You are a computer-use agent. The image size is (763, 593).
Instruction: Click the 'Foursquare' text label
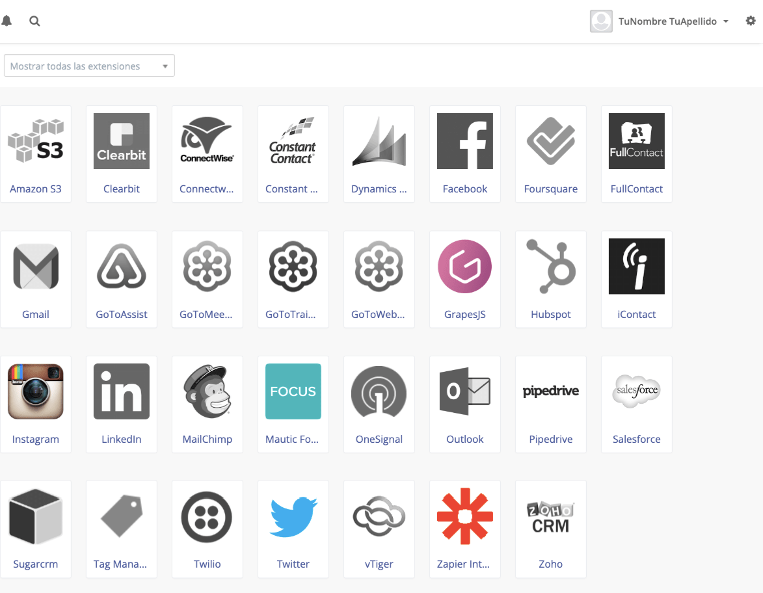(551, 189)
